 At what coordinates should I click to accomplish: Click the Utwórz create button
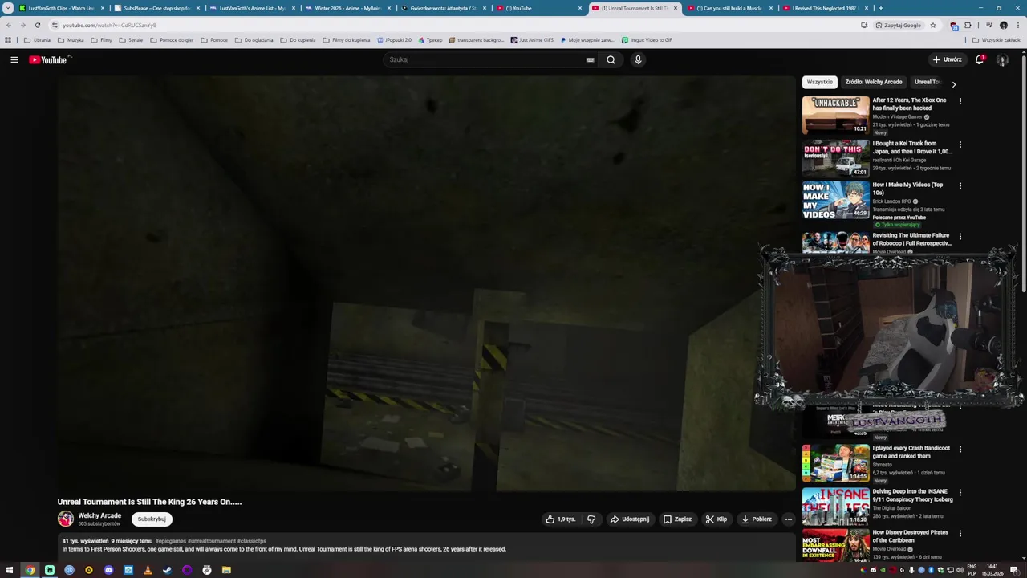(x=947, y=59)
